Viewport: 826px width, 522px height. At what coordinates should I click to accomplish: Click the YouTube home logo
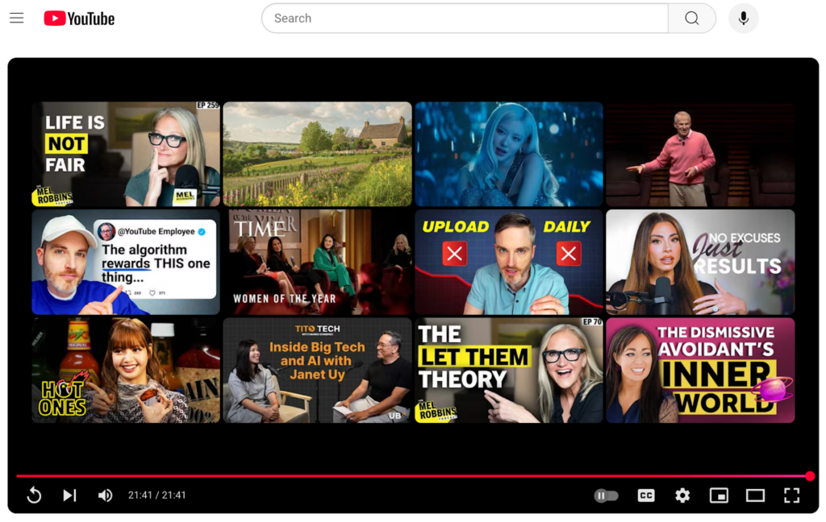(79, 19)
